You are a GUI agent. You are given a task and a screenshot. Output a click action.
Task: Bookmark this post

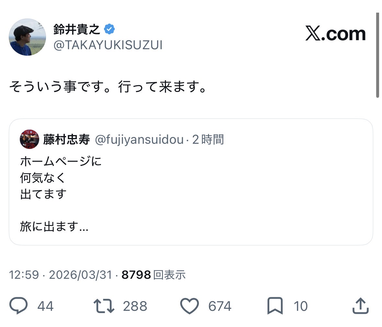click(275, 306)
